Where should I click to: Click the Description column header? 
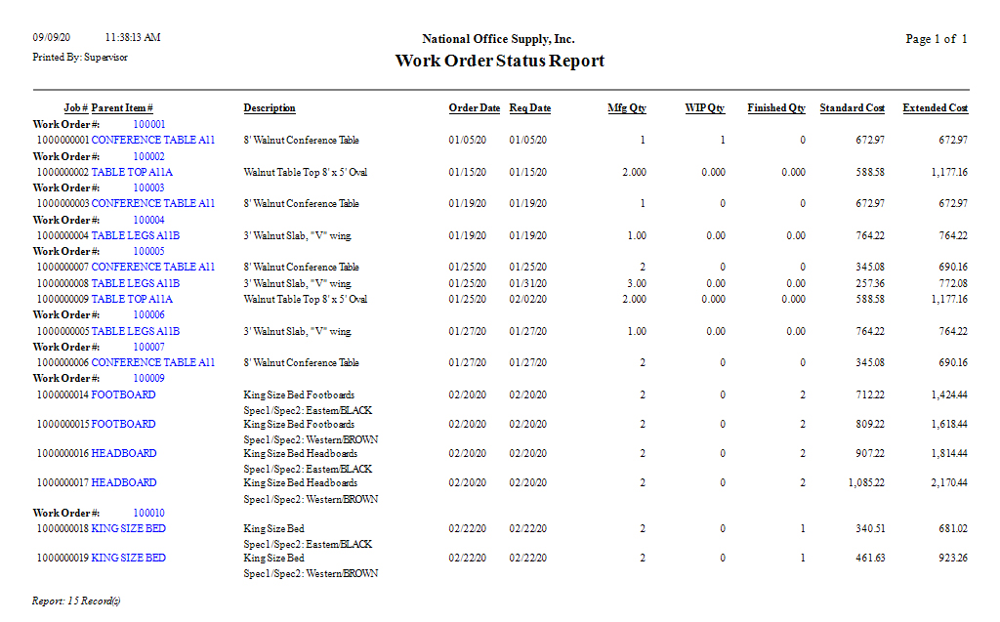[x=270, y=108]
